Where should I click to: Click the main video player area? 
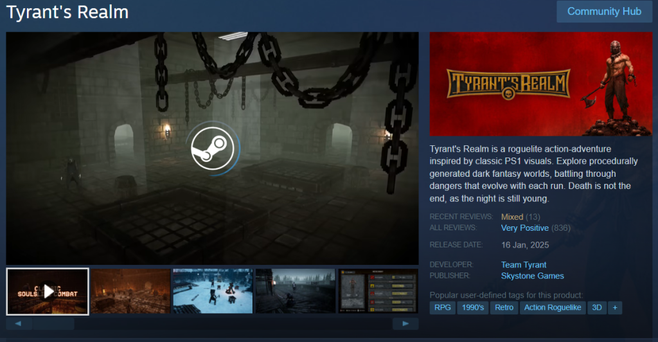[x=212, y=148]
